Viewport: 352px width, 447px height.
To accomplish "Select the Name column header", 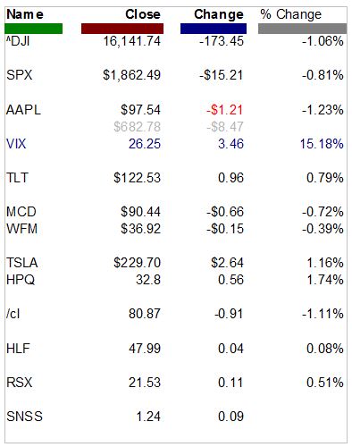I will (x=25, y=14).
